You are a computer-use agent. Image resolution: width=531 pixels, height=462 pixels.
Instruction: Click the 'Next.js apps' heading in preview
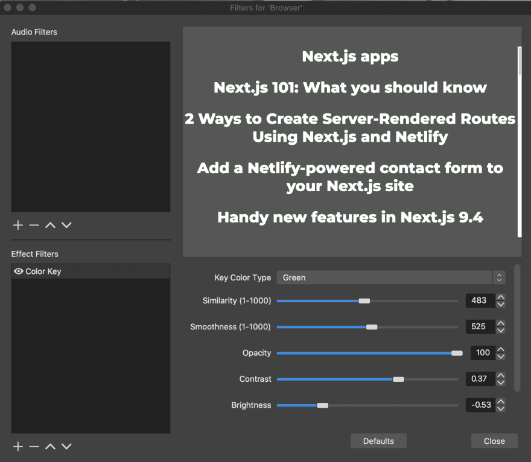point(350,57)
